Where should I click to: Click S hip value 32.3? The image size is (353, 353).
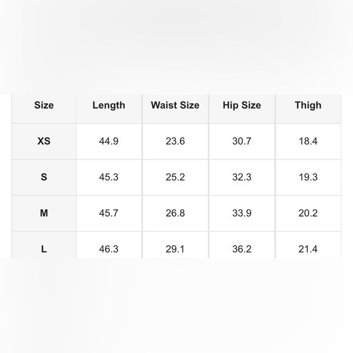click(242, 177)
